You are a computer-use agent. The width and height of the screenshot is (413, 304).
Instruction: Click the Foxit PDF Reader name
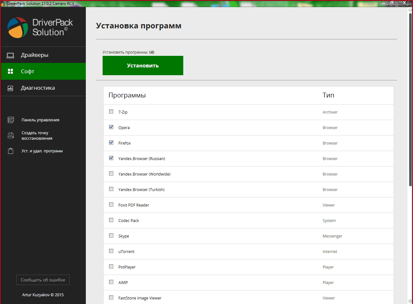pyautogui.click(x=134, y=205)
